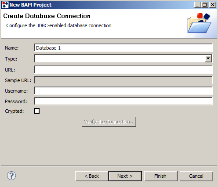Enable the Crypted checkbox

(x=36, y=111)
